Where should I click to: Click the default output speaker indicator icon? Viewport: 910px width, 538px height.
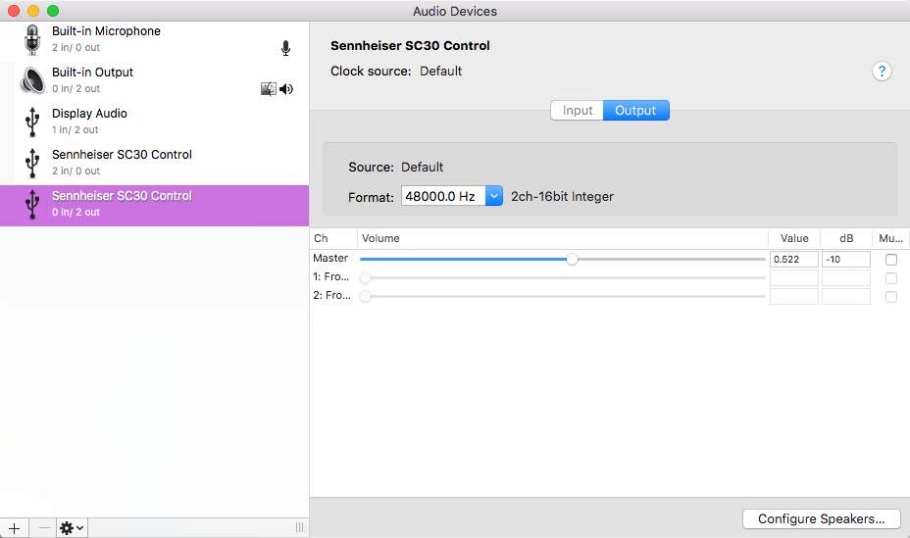[x=286, y=89]
